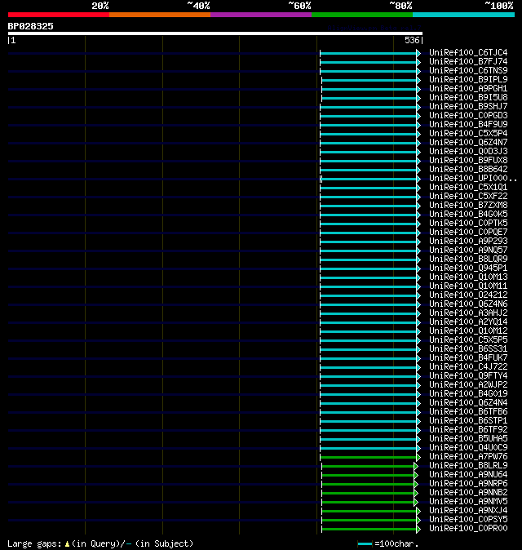Click the UniRef100_Q10M11 label
Screen dimensions: 522x550
[x=468, y=286]
